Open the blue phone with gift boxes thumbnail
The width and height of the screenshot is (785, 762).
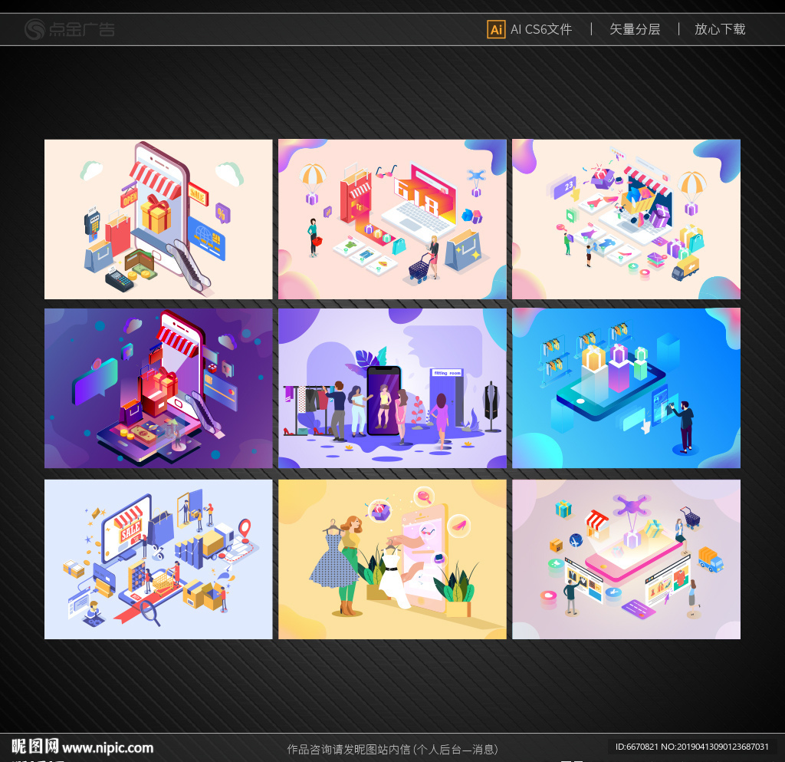point(626,388)
